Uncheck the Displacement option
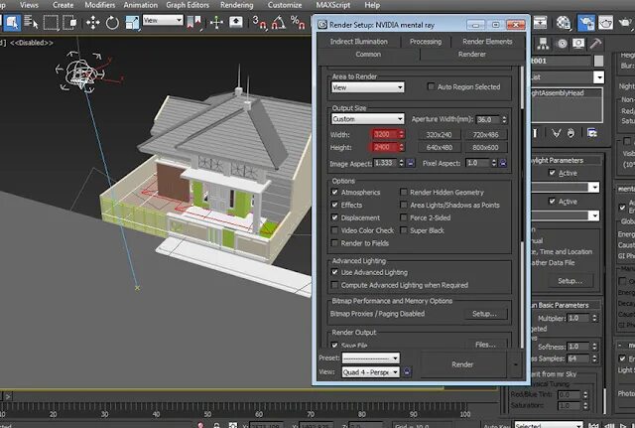This screenshot has height=428, width=635. coord(334,217)
